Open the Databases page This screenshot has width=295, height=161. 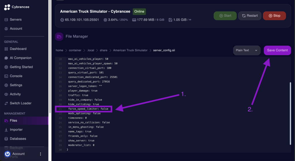18,139
